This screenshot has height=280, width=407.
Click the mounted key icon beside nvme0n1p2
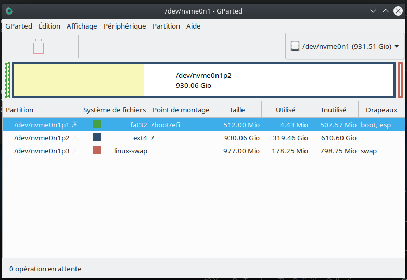75,138
